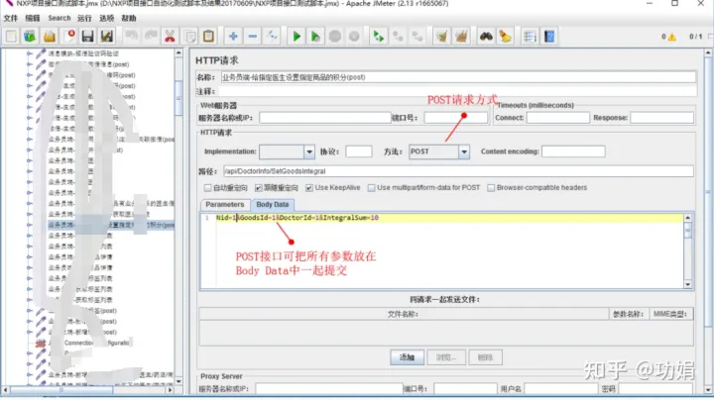Click the 协议 input field
714x400 pixels.
coord(359,151)
